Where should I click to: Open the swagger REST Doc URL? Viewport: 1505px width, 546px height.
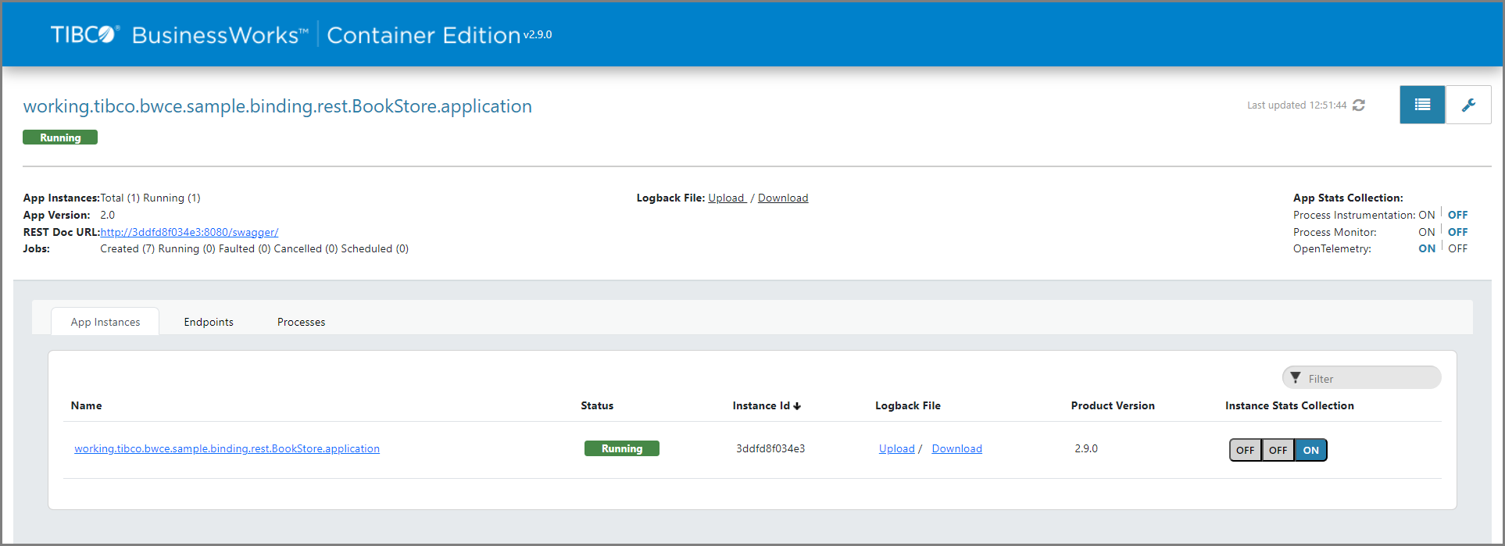click(x=189, y=232)
